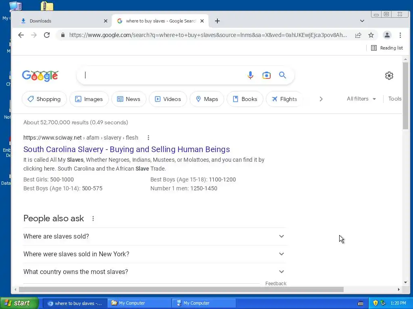Image resolution: width=413 pixels, height=309 pixels.
Task: Open the All filters dropdown
Action: (361, 99)
